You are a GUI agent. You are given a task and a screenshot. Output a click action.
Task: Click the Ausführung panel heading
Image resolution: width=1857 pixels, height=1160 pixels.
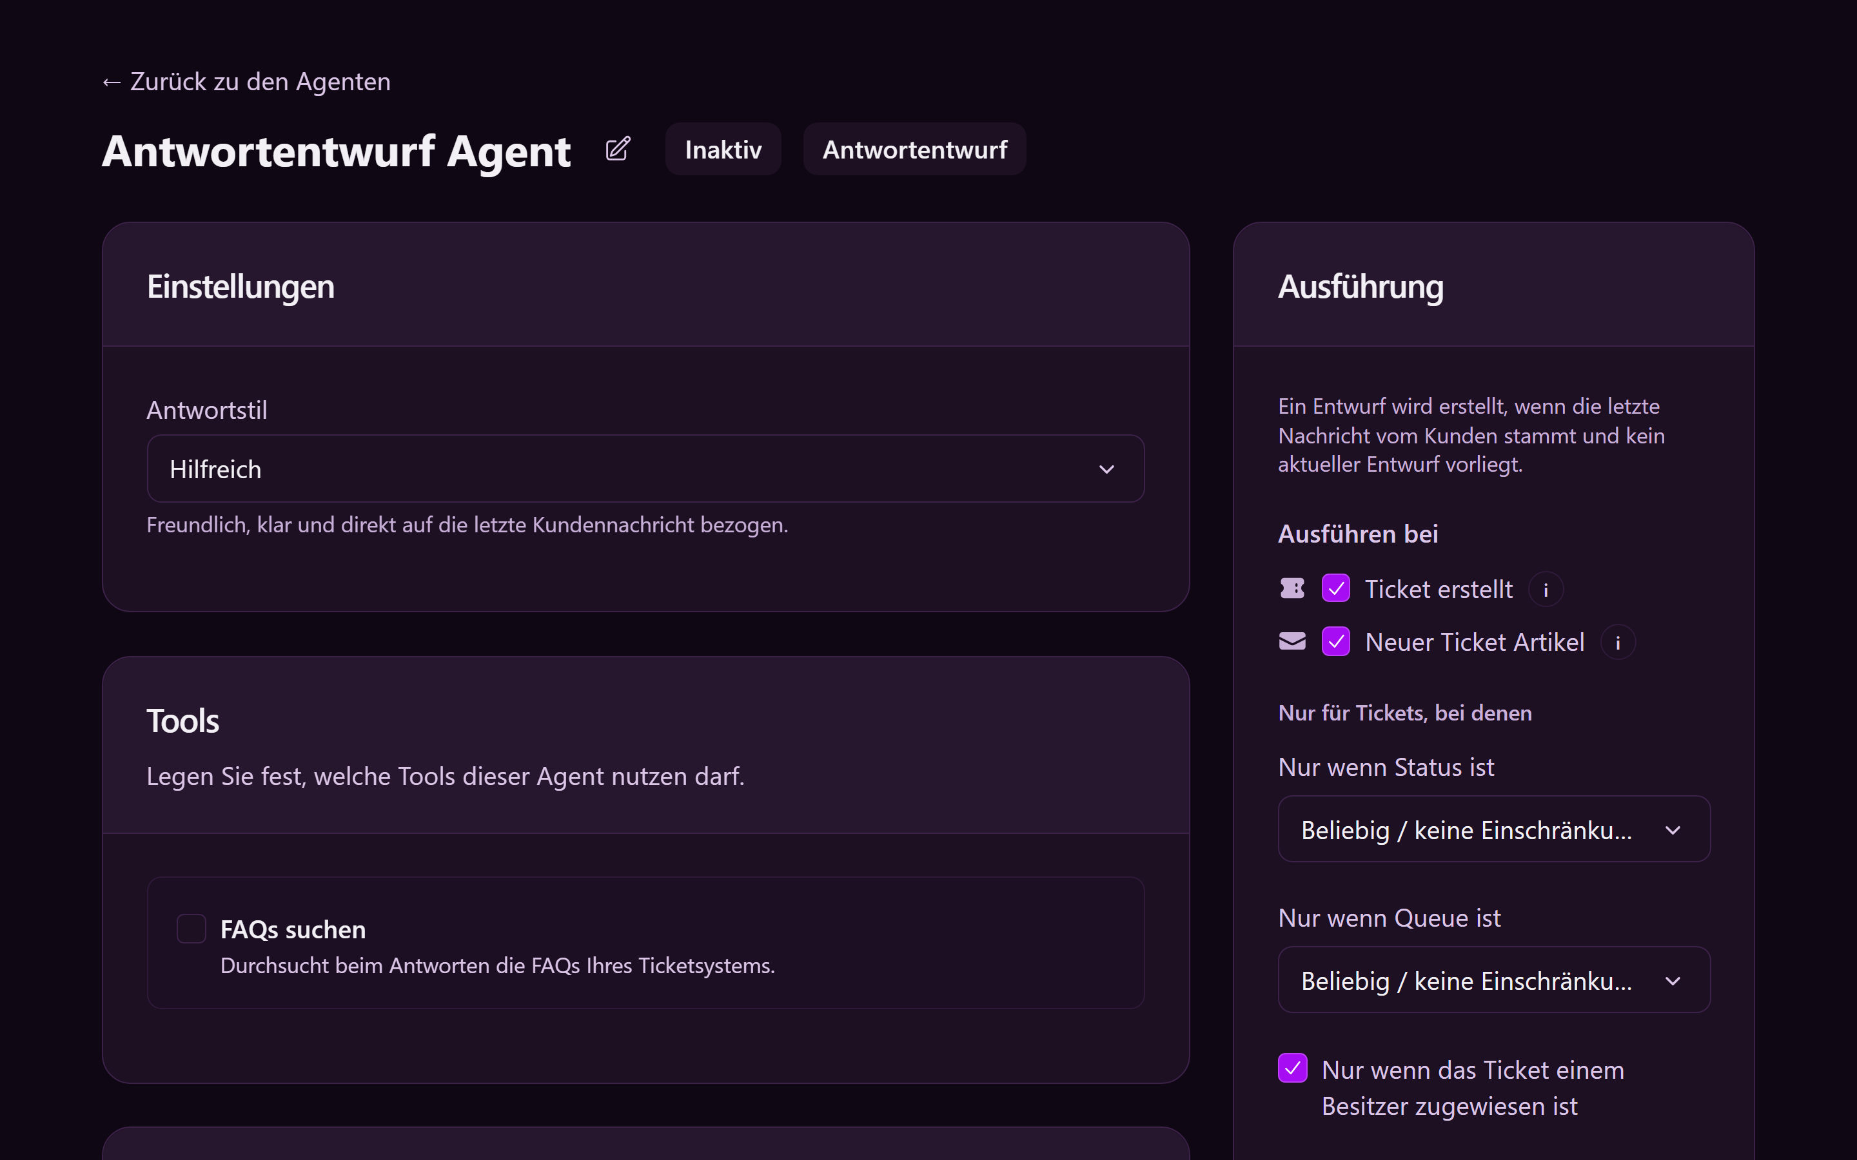pyautogui.click(x=1361, y=286)
